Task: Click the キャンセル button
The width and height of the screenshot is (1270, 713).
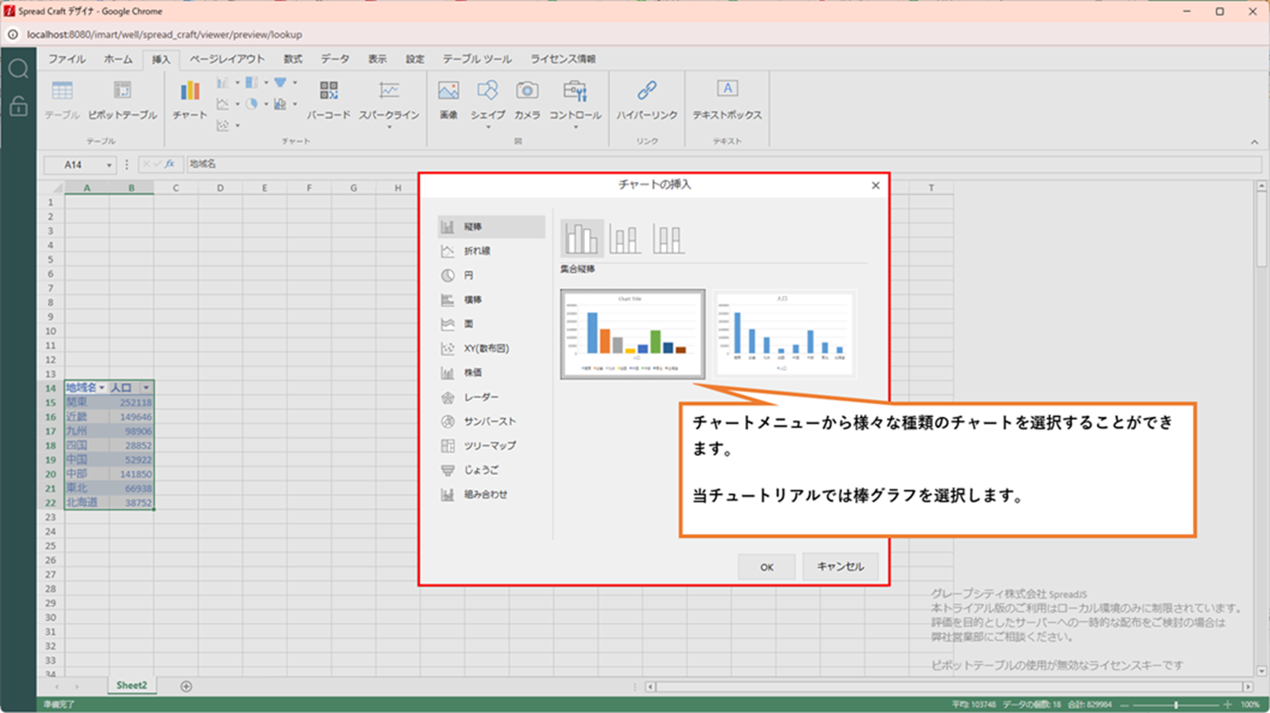Action: click(x=840, y=567)
